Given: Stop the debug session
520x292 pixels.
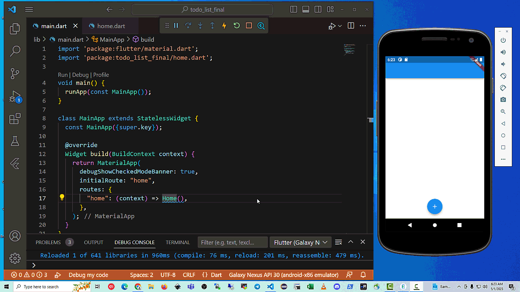Looking at the screenshot, I should tap(249, 26).
